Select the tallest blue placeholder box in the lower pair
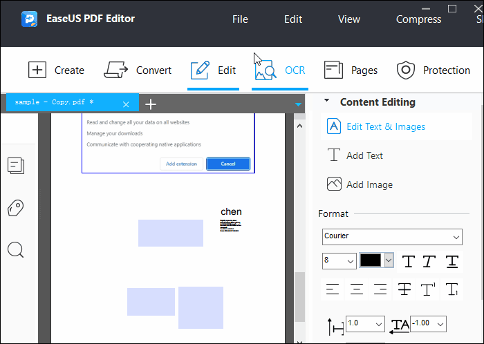Image resolution: width=484 pixels, height=344 pixels. click(x=201, y=307)
